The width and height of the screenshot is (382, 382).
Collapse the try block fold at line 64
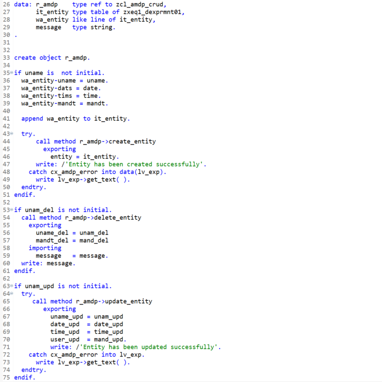pos(11,294)
